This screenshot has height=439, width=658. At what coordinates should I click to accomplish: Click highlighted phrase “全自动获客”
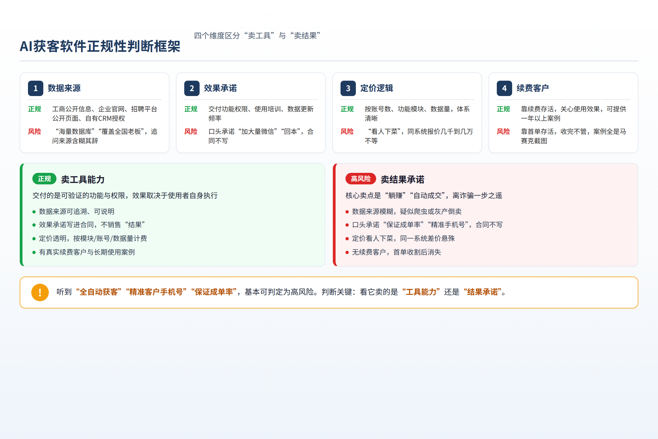[99, 292]
